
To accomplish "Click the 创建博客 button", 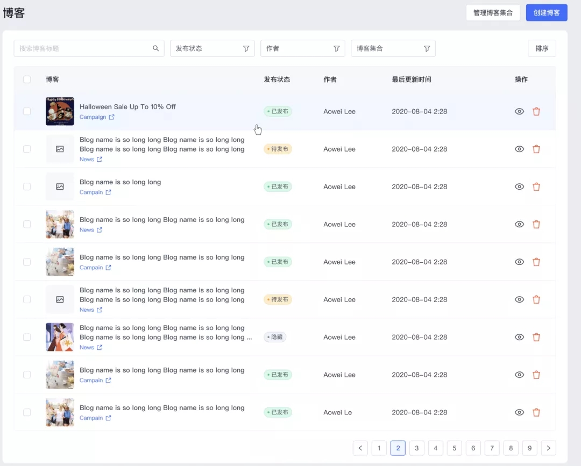I will [546, 13].
